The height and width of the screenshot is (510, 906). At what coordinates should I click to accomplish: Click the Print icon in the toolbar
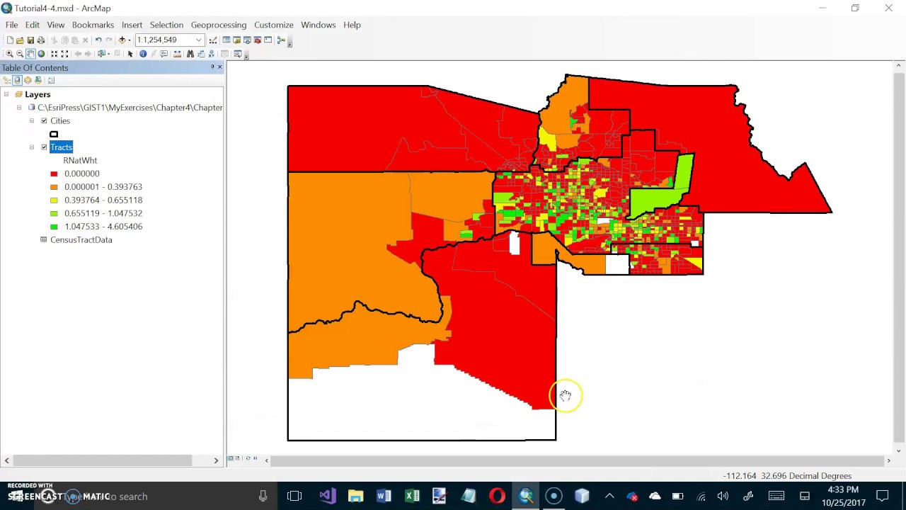[41, 40]
